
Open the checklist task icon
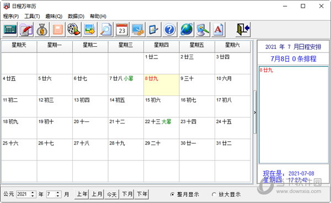tap(154, 30)
